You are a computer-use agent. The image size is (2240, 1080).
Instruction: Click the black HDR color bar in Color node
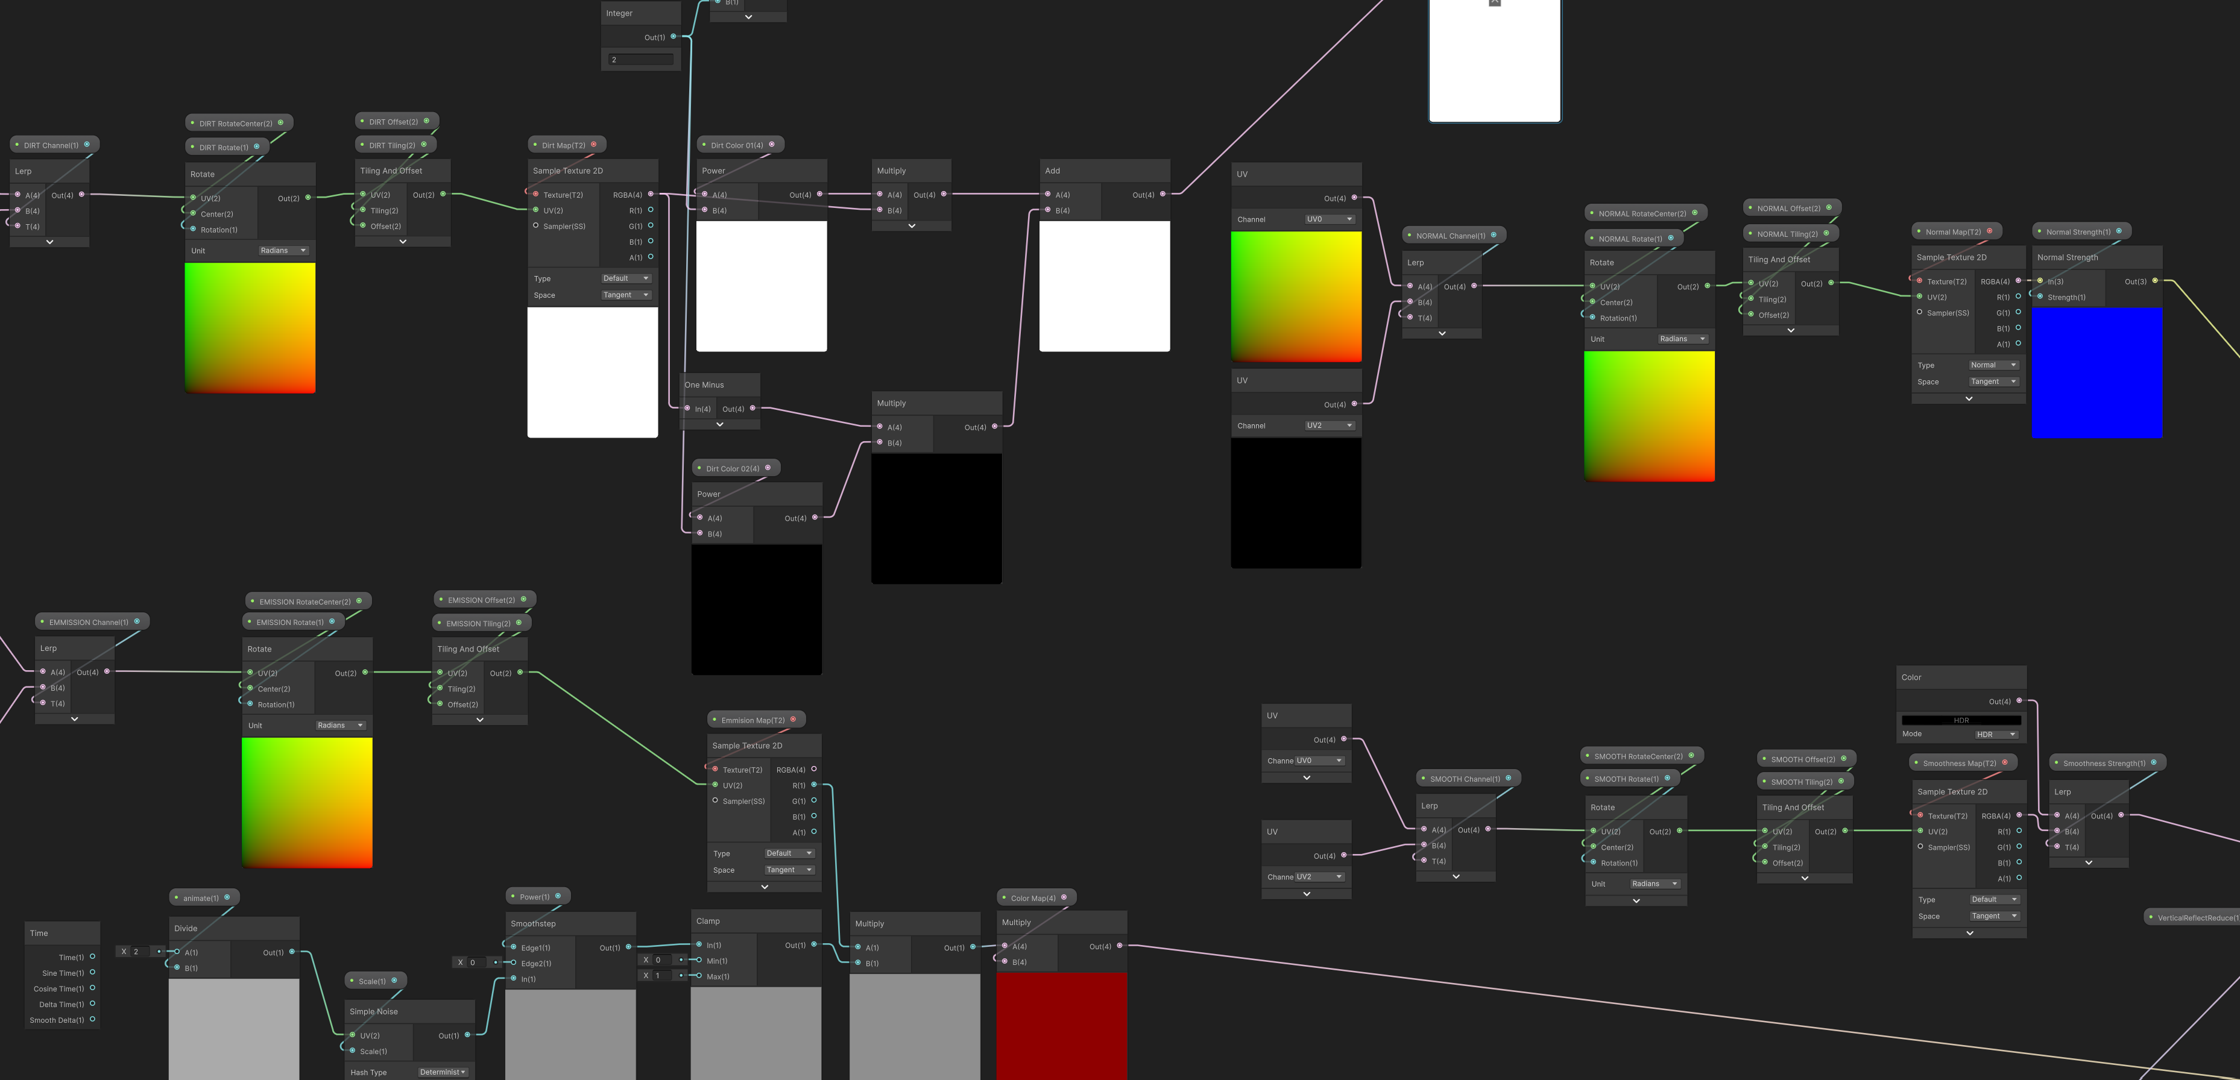point(1961,720)
